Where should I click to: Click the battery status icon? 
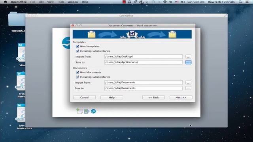pyautogui.click(x=183, y=2)
